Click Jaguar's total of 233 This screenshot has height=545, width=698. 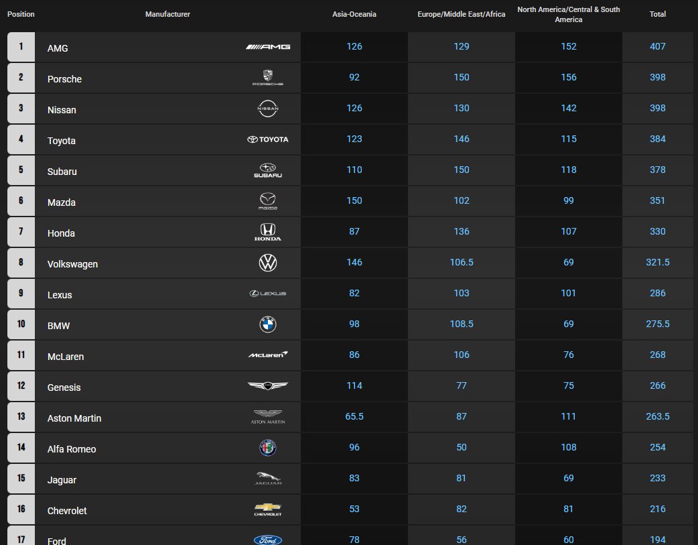(x=658, y=478)
